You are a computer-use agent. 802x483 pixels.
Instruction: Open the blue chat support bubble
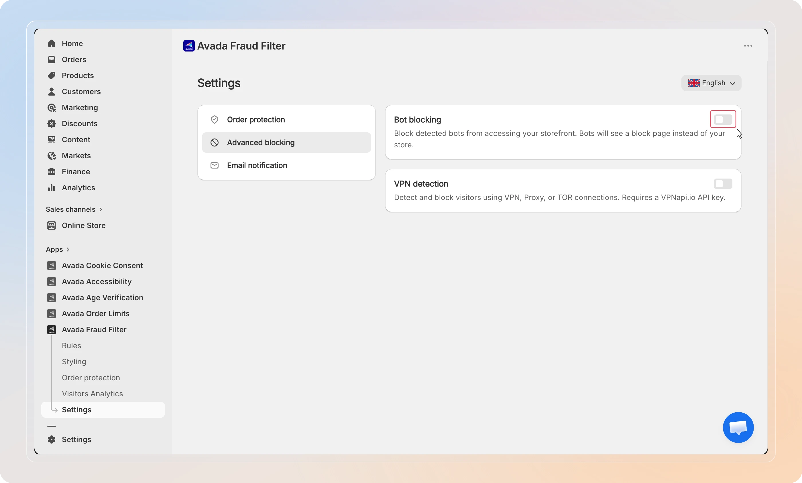(x=738, y=427)
